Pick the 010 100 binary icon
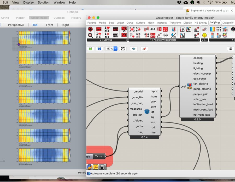The image size is (235, 182). click(x=146, y=35)
